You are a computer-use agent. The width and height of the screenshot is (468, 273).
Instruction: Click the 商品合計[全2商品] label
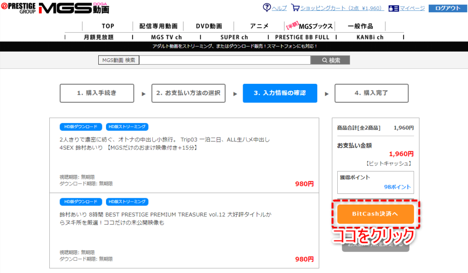(x=359, y=128)
